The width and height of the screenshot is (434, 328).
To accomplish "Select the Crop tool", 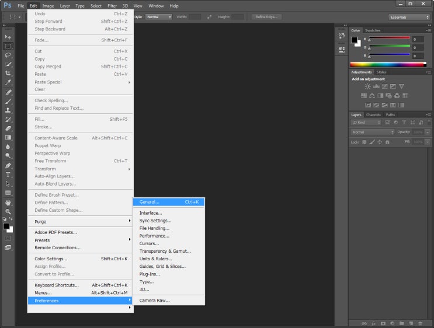I will click(8, 74).
